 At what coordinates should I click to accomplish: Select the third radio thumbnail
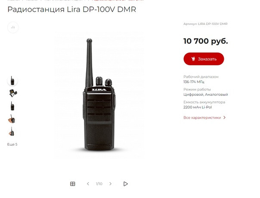12,106
